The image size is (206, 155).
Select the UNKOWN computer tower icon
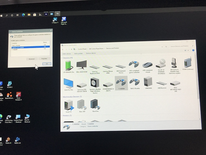coord(148,83)
